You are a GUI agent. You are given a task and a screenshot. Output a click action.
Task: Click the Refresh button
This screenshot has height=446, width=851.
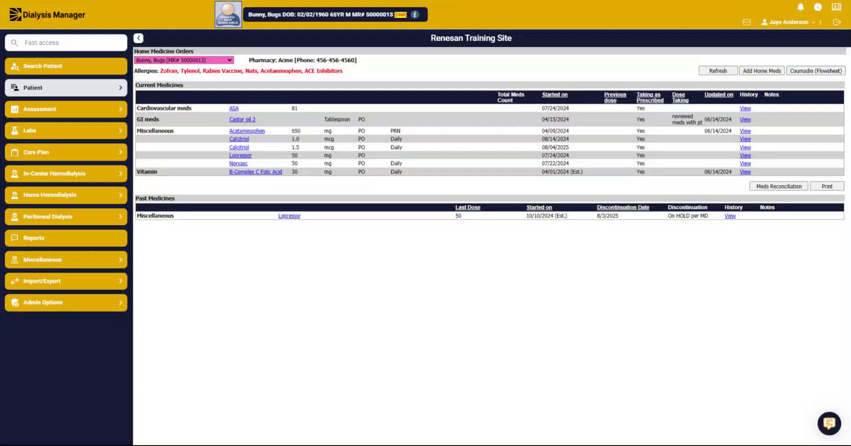[x=718, y=71]
